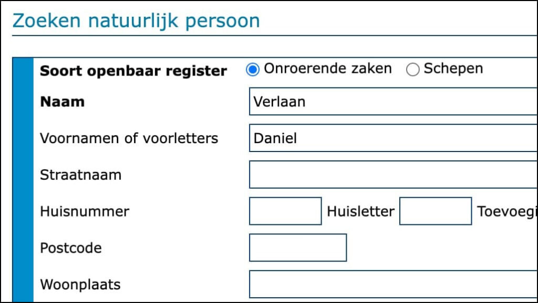Image resolution: width=538 pixels, height=303 pixels.
Task: Focus the Woonplaats input field
Action: [x=393, y=284]
